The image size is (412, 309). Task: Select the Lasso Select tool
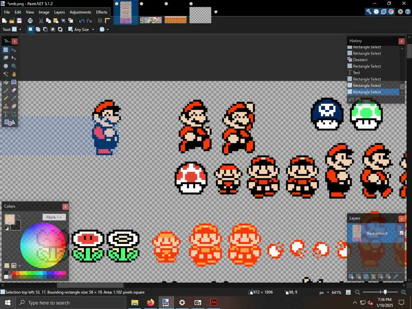pos(6,58)
